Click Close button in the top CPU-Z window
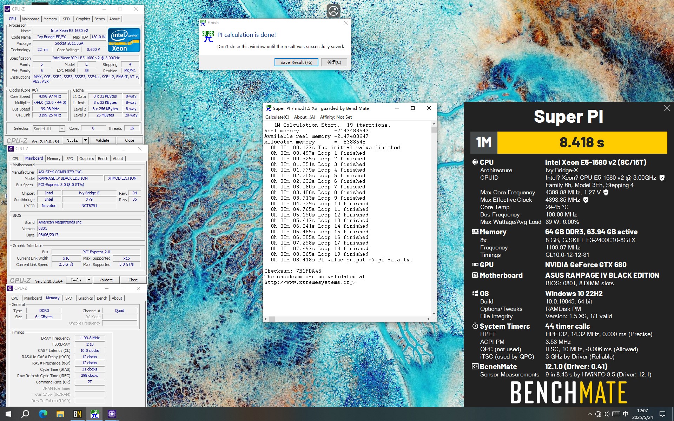 (x=130, y=140)
